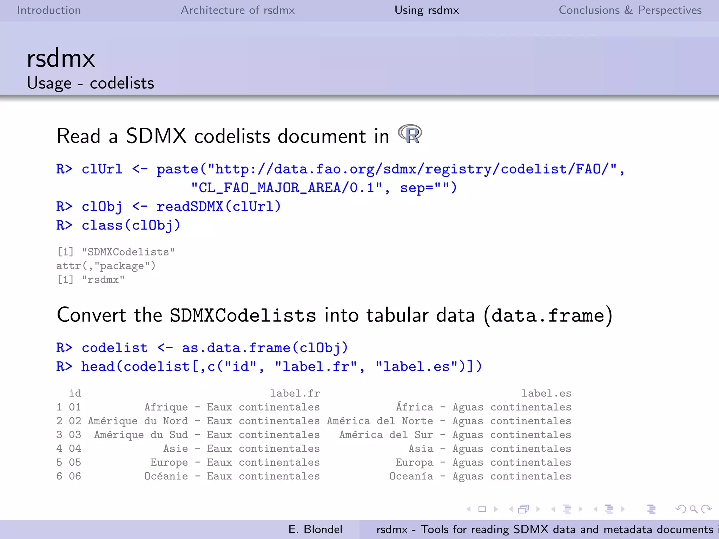Screen dimensions: 719x539
Task: Click the attr(,"package") output line
Action: click(106, 266)
